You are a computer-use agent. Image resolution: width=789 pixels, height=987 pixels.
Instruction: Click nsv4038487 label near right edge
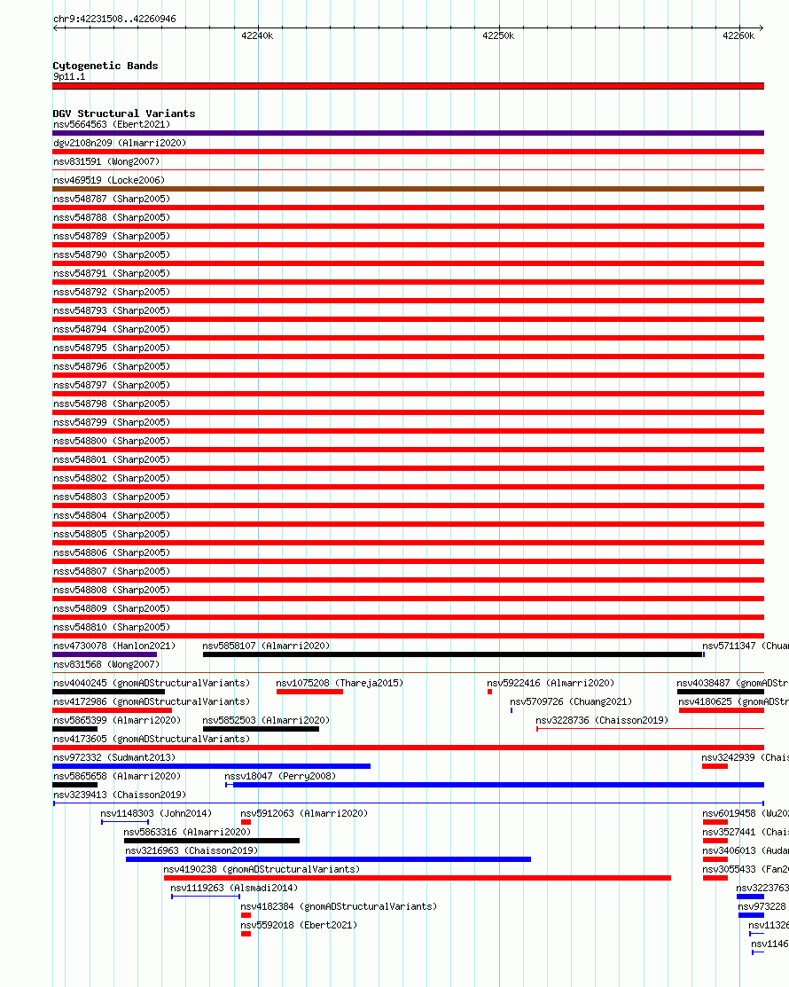pyautogui.click(x=732, y=683)
